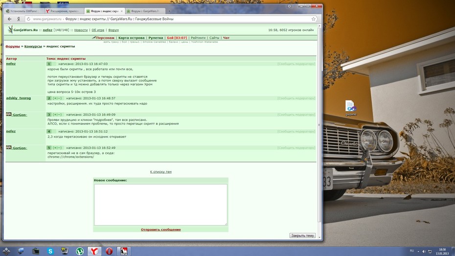
Task: Open adskiy_tvorog author profile
Action: (18, 98)
